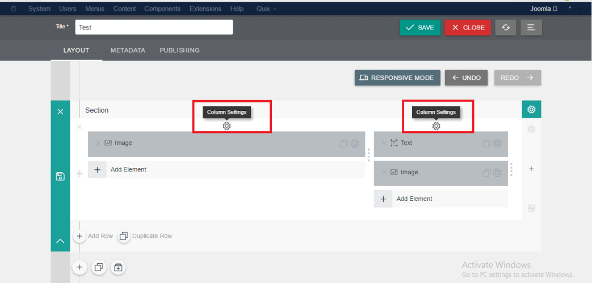Open the hamburger menu button near Close
This screenshot has height=283, width=592.
pos(531,28)
